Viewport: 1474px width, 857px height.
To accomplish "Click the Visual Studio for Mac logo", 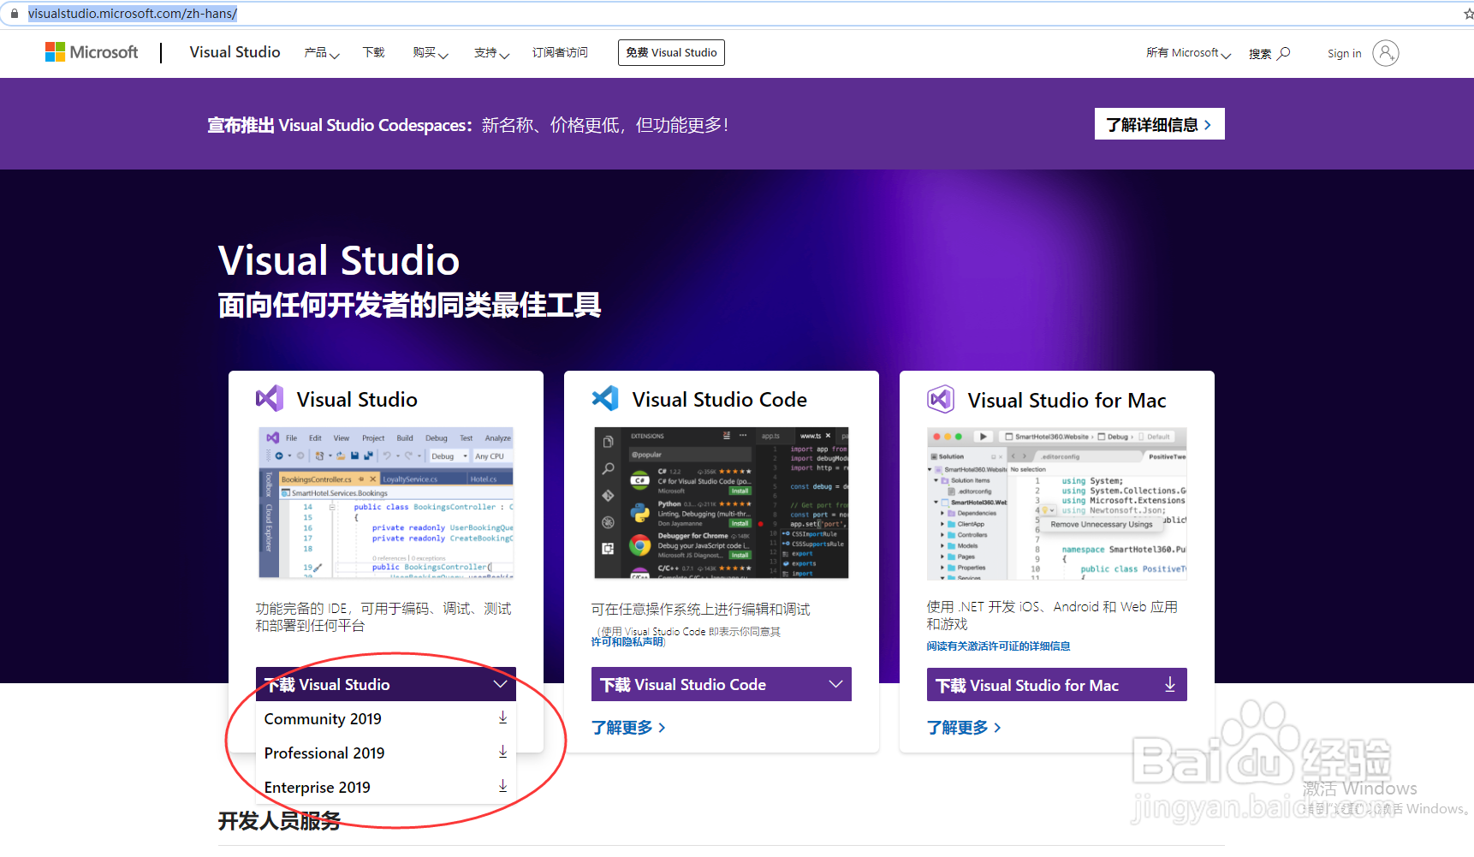I will [x=941, y=399].
